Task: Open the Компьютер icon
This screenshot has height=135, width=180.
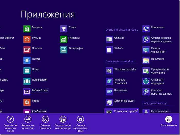Action: [146, 29]
